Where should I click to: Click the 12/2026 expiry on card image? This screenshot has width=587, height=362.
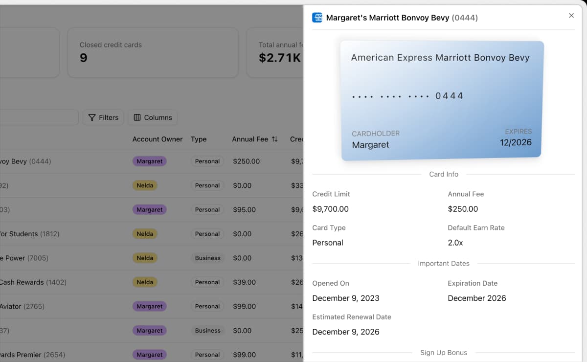tap(516, 143)
